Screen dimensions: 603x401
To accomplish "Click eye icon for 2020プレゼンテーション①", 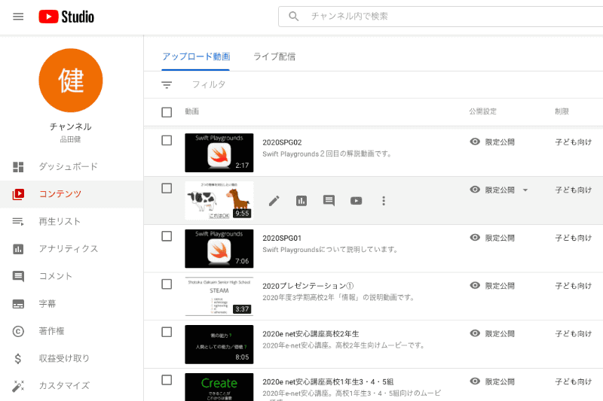I will pyautogui.click(x=475, y=285).
